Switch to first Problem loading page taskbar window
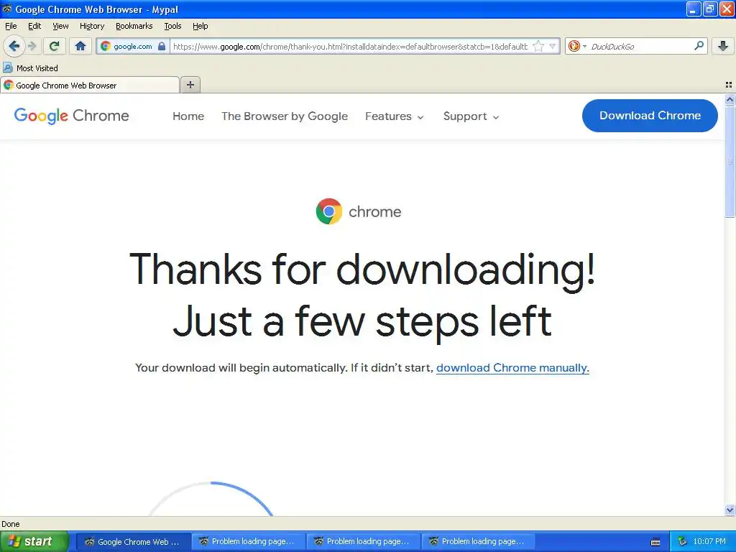The width and height of the screenshot is (736, 552). point(248,542)
